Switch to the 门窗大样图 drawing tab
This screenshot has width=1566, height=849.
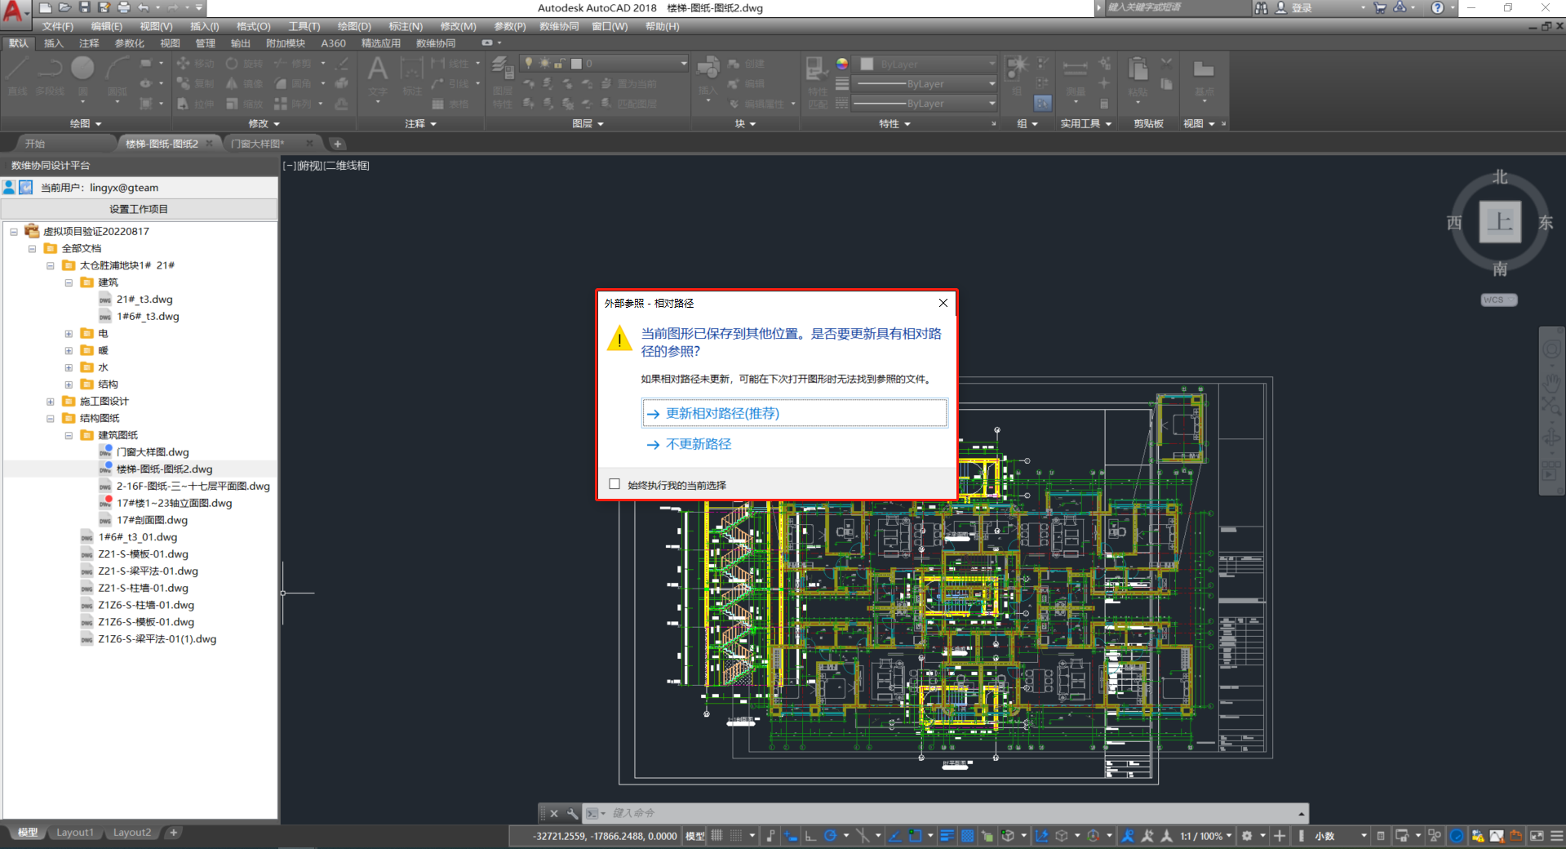[x=258, y=144]
